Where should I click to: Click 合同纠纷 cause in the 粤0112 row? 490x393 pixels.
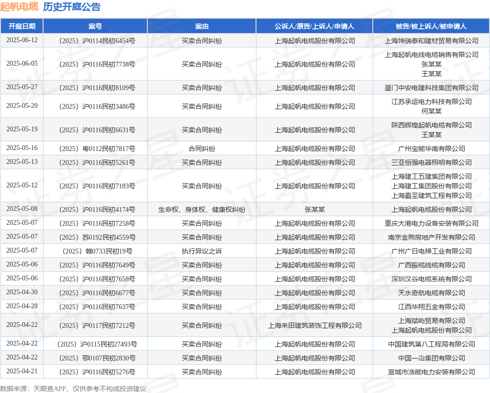click(202, 149)
